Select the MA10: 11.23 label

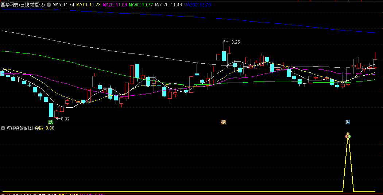[x=88, y=5]
